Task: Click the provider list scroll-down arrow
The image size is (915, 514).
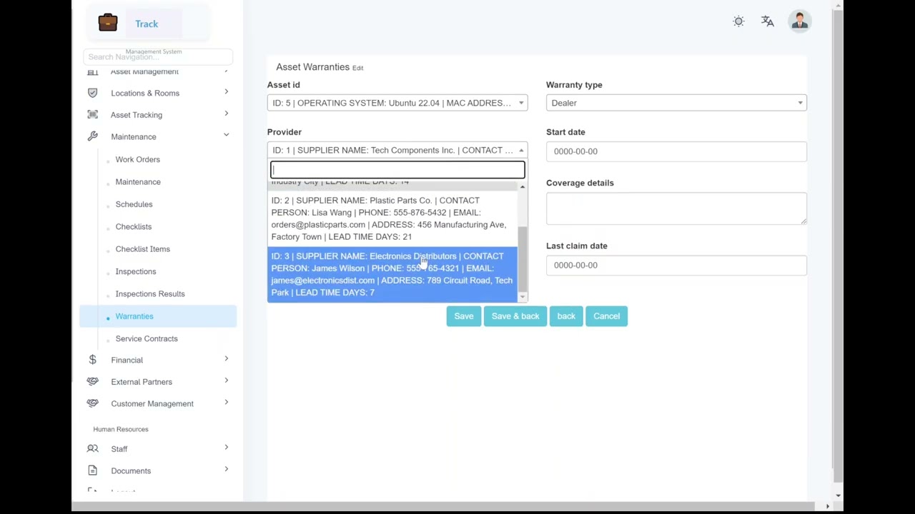Action: click(x=523, y=296)
